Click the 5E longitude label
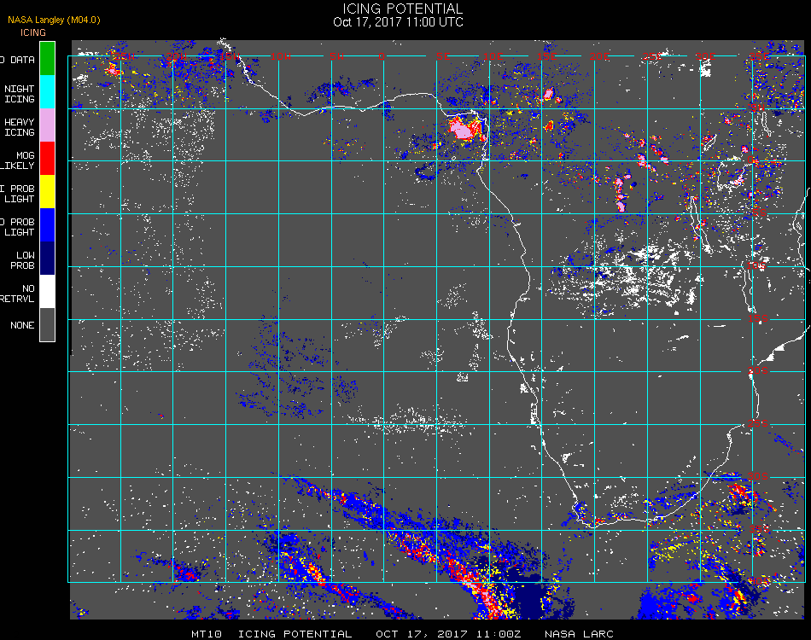The image size is (811, 640). click(443, 56)
